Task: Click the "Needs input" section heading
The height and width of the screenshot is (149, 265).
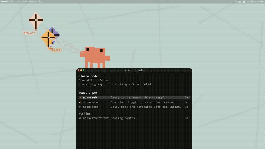Action: tap(88, 93)
